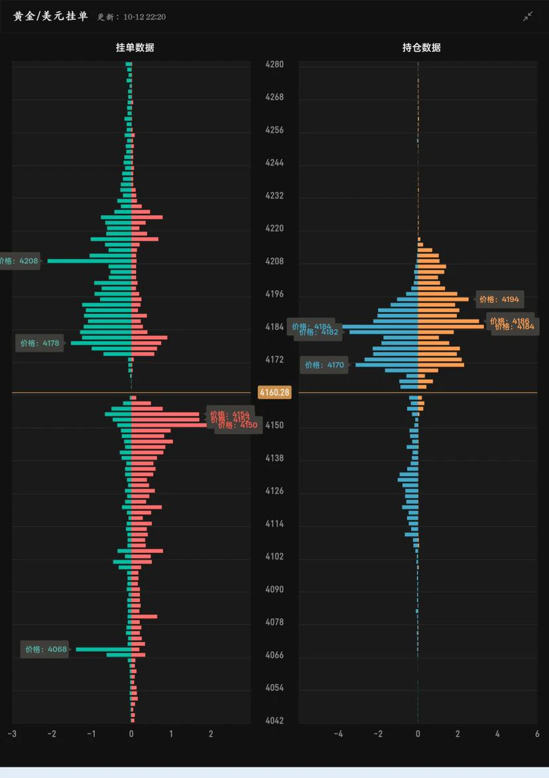Image resolution: width=549 pixels, height=778 pixels.
Task: Click price axis label 4256
Action: point(274,130)
